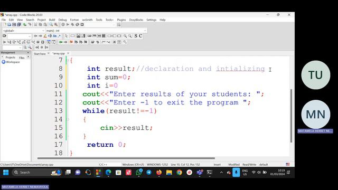Click the taskbar Search box
Image resolution: width=338 pixels, height=190 pixels.
pyautogui.click(x=36, y=173)
